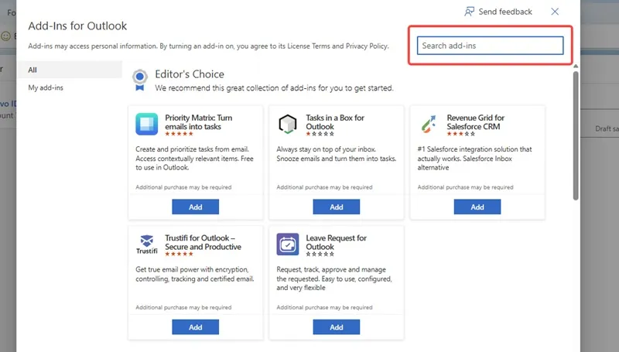
Task: Click 'Additional purchase may be required' under Trustifi
Action: pyautogui.click(x=183, y=307)
